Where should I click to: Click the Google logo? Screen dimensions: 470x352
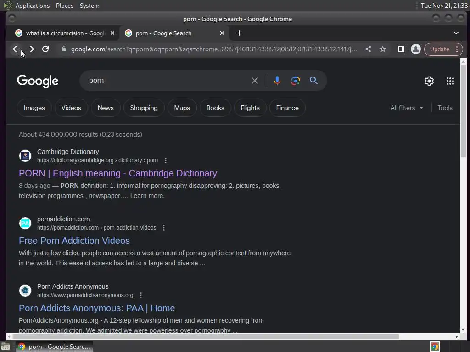[x=38, y=81]
